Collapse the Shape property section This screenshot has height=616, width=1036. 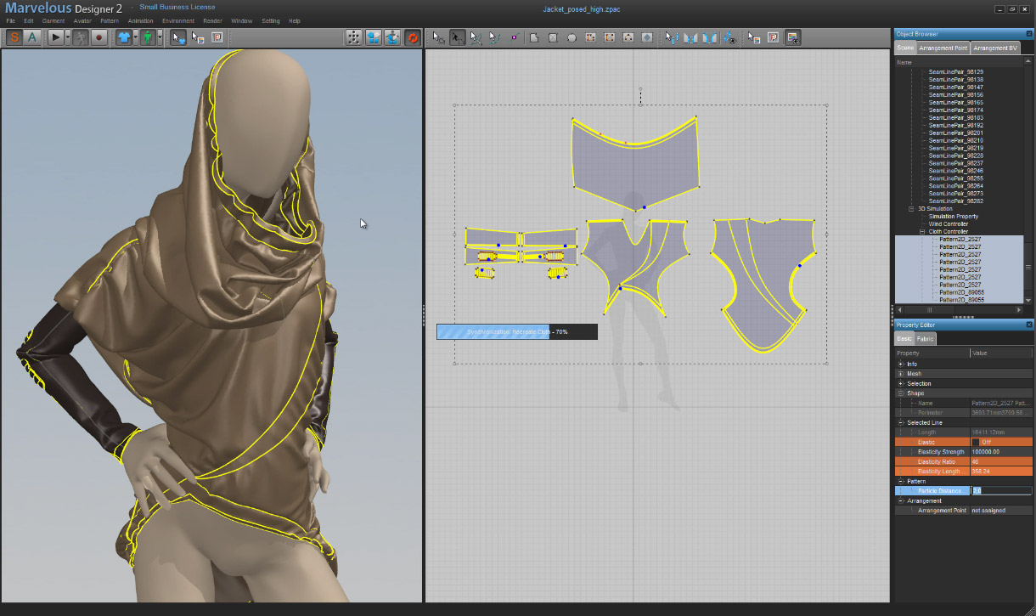901,393
